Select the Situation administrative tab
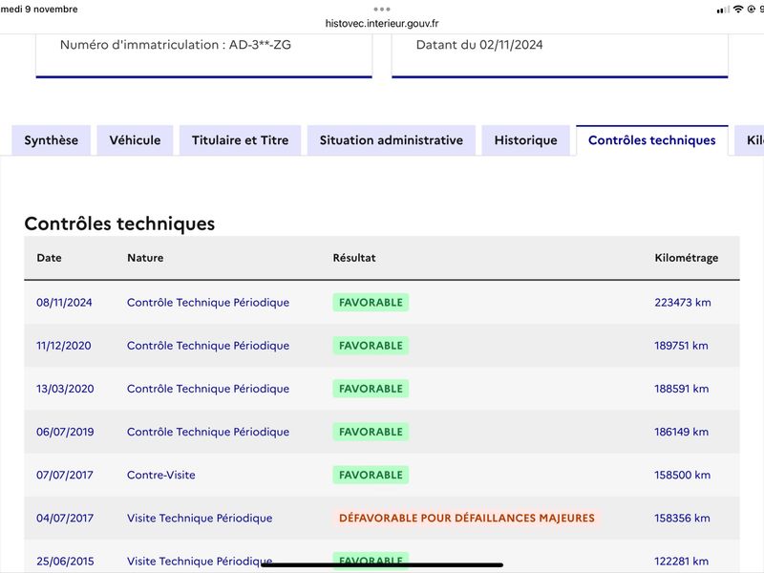 pos(392,140)
